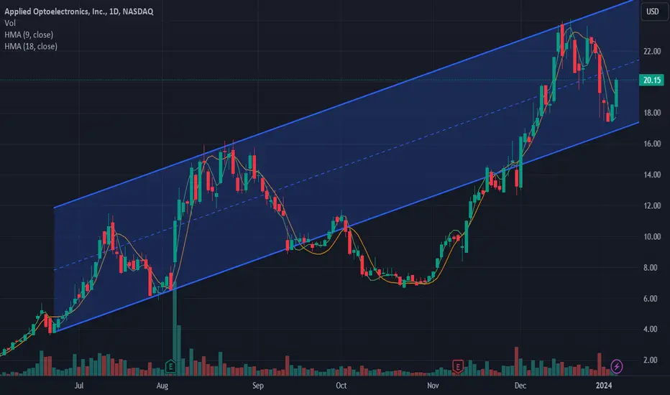
Task: Click the purple lightning bolt icon
Action: tap(617, 366)
